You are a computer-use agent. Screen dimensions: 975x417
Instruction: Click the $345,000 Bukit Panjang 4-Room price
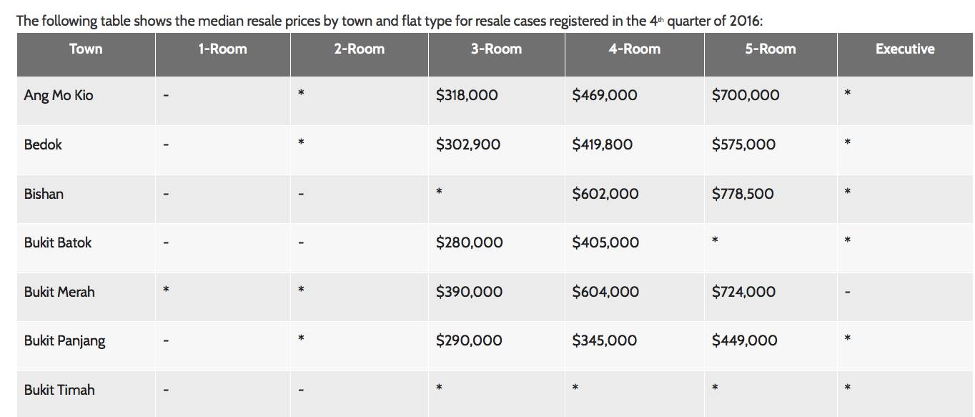pyautogui.click(x=604, y=340)
